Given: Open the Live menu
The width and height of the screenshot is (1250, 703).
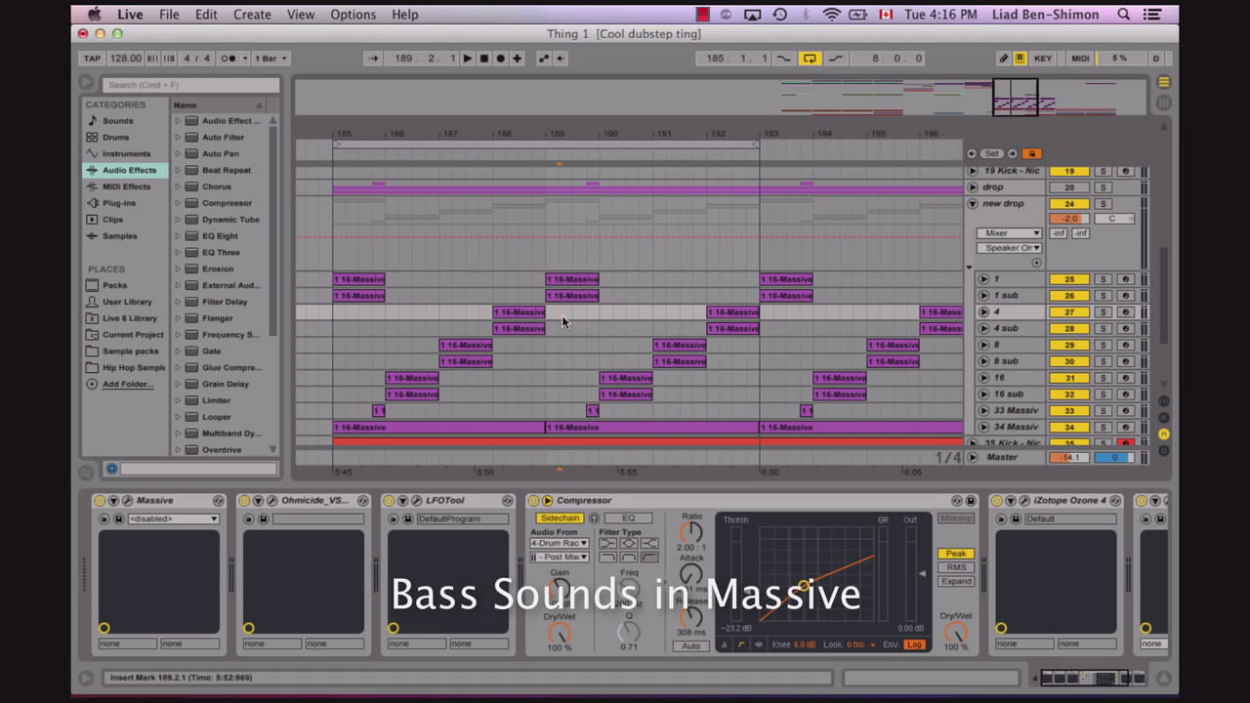Looking at the screenshot, I should [x=130, y=15].
